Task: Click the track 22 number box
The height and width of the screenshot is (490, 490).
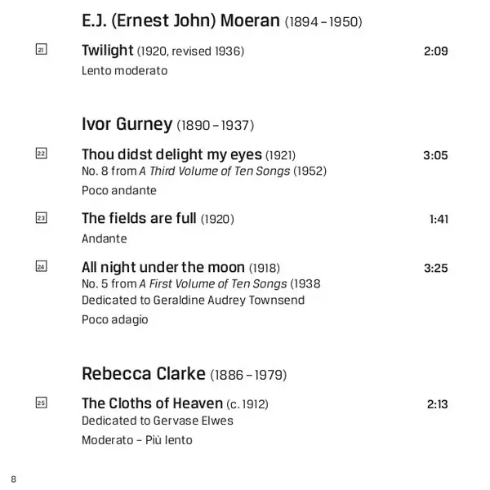Action: 42,154
